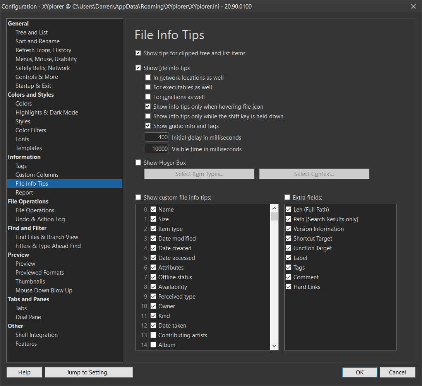This screenshot has width=422, height=386.
Task: Select Colors and Styles category heading
Action: [x=31, y=95]
